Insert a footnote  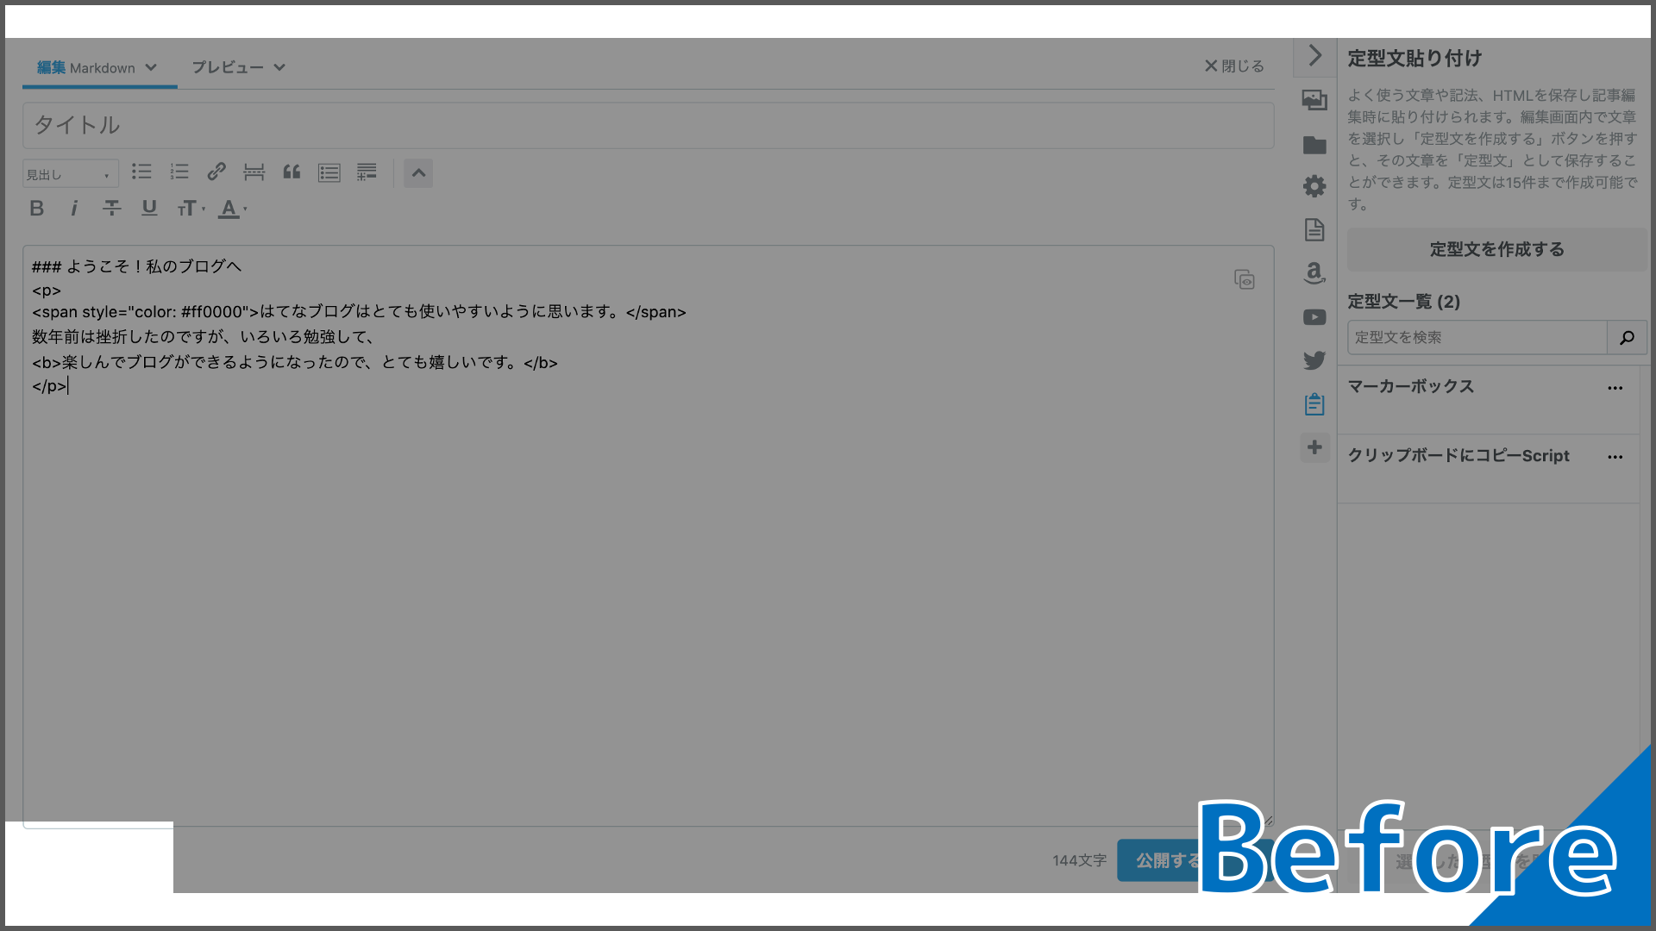367,172
